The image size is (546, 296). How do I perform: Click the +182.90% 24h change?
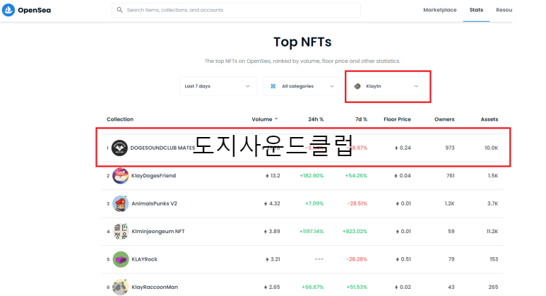[311, 175]
